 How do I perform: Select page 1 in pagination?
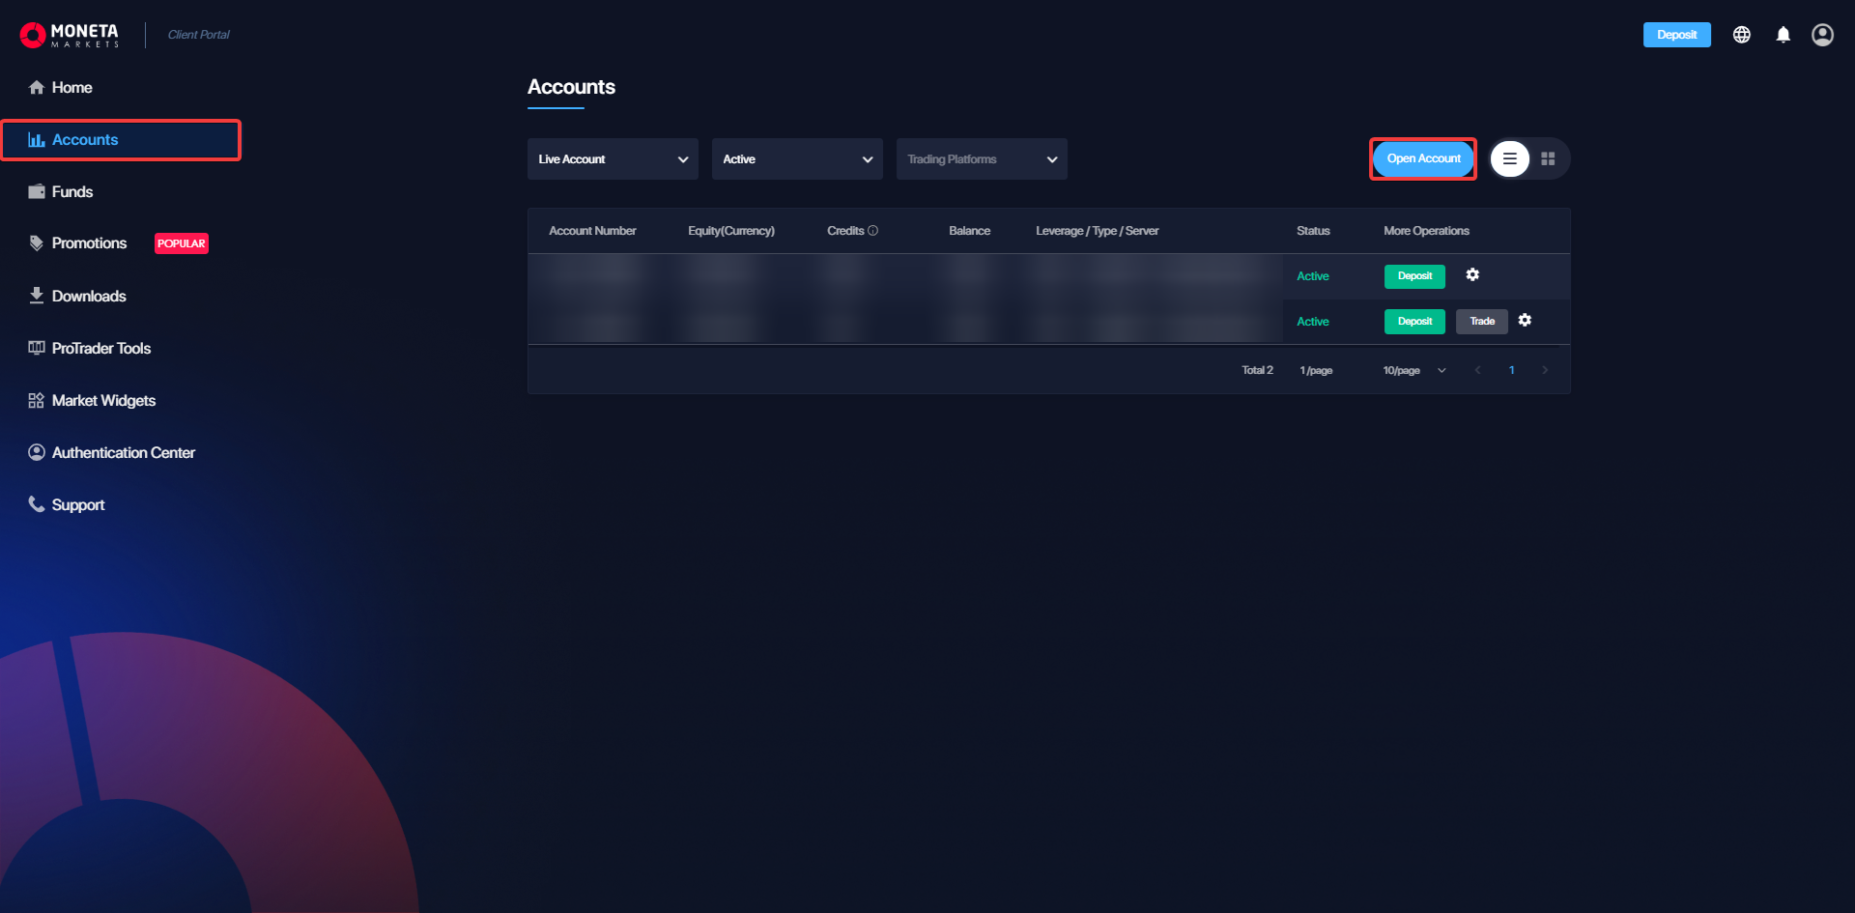(x=1512, y=371)
